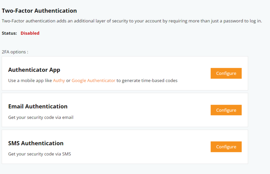270x174 pixels.
Task: Configure Email Authentication
Action: click(x=226, y=110)
